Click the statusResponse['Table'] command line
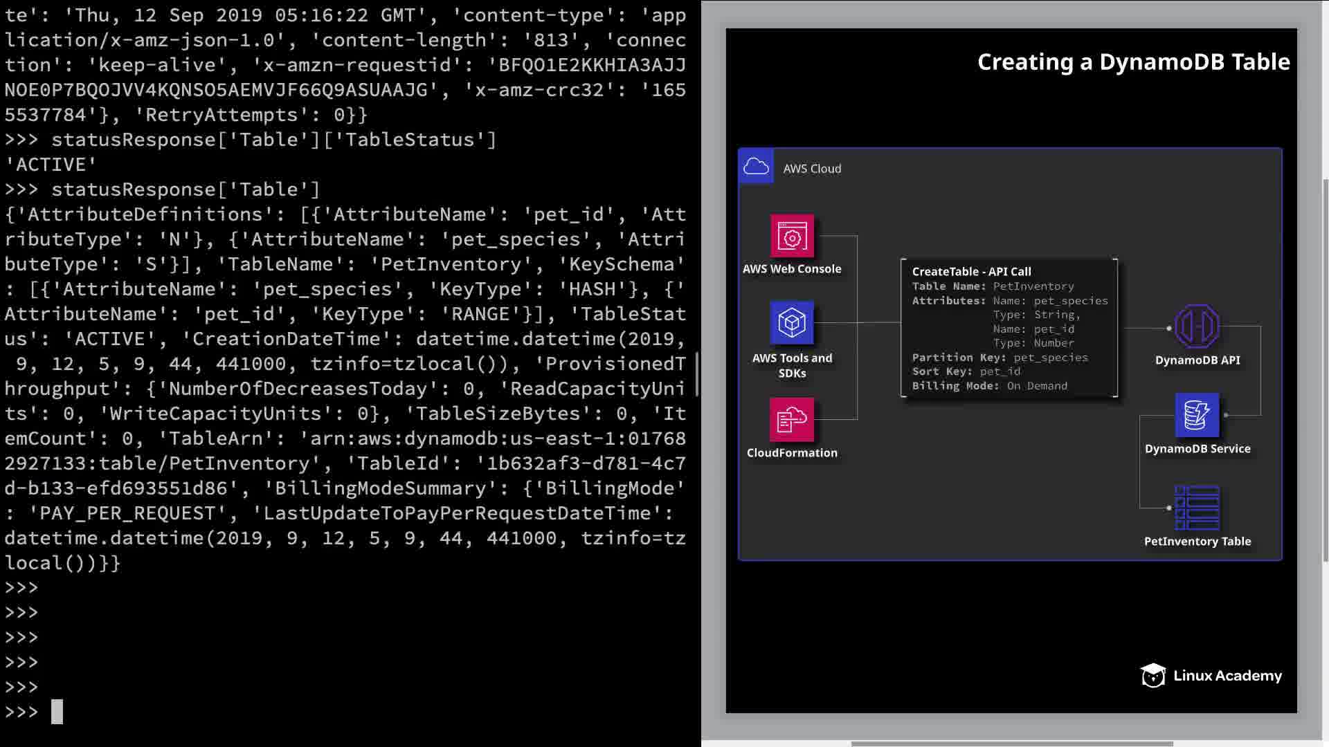The height and width of the screenshot is (747, 1329). [186, 190]
